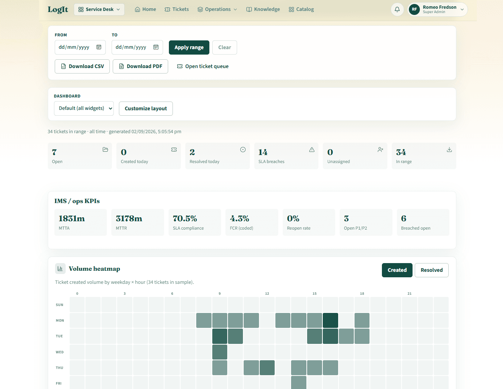Click the 4.3% FCR (coded) tile

[252, 222]
